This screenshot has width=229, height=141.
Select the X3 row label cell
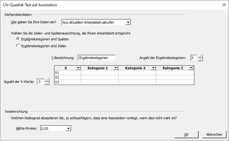68,82
